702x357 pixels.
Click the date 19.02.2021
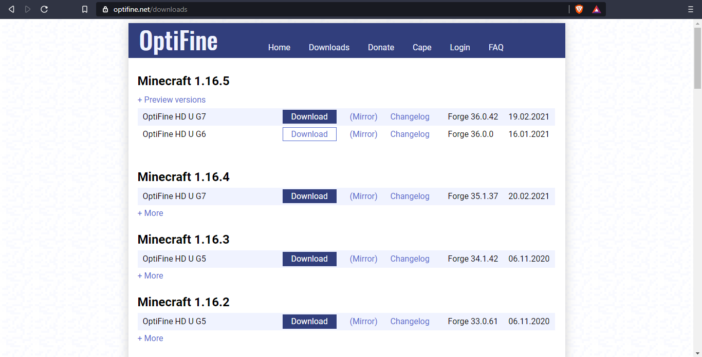[529, 116]
